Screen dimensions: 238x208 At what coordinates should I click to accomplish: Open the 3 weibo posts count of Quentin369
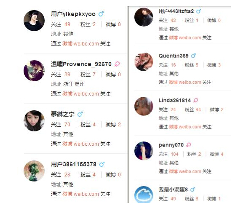click(219, 65)
